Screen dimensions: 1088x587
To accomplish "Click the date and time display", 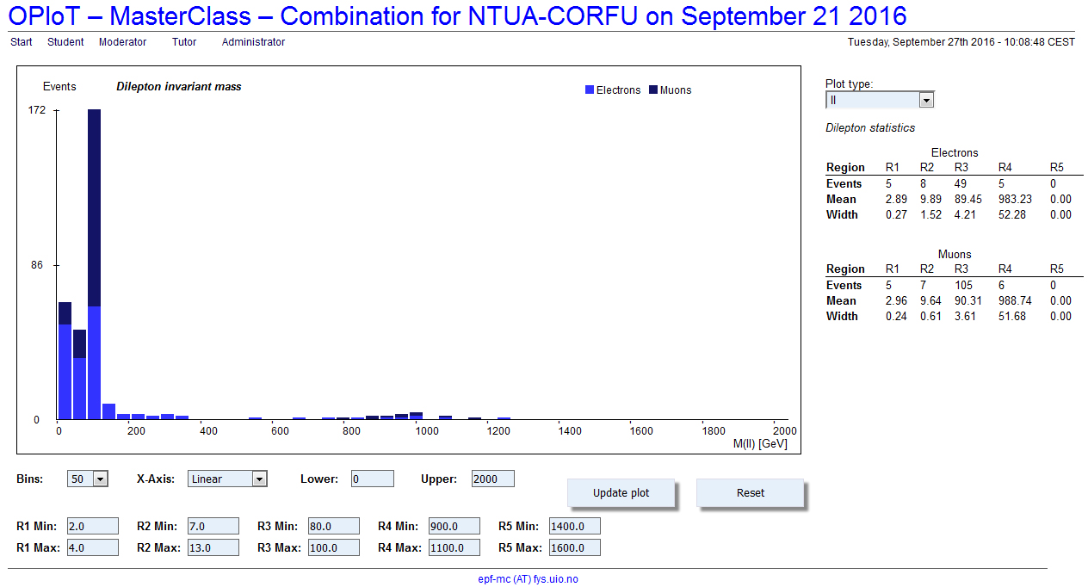I will point(961,41).
